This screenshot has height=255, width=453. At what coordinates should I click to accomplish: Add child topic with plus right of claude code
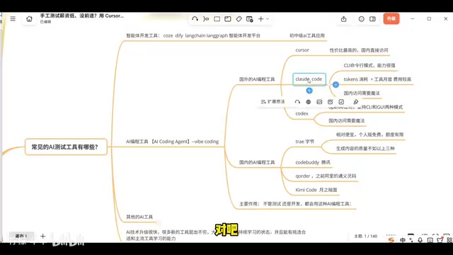pos(336,85)
